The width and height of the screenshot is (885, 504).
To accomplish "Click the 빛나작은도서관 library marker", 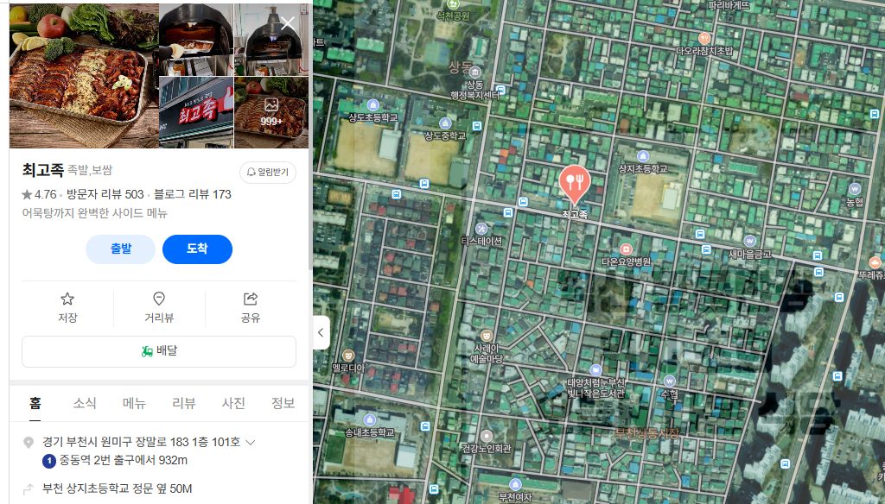I will click(x=595, y=370).
